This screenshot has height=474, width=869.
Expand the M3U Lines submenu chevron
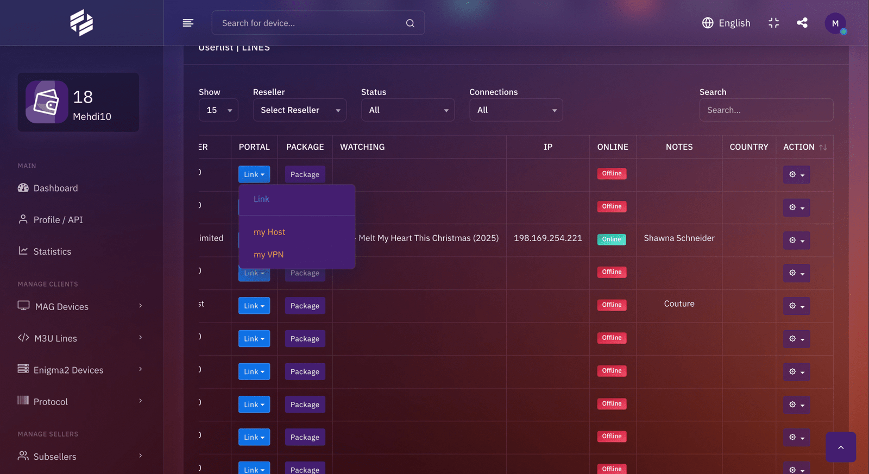coord(141,337)
